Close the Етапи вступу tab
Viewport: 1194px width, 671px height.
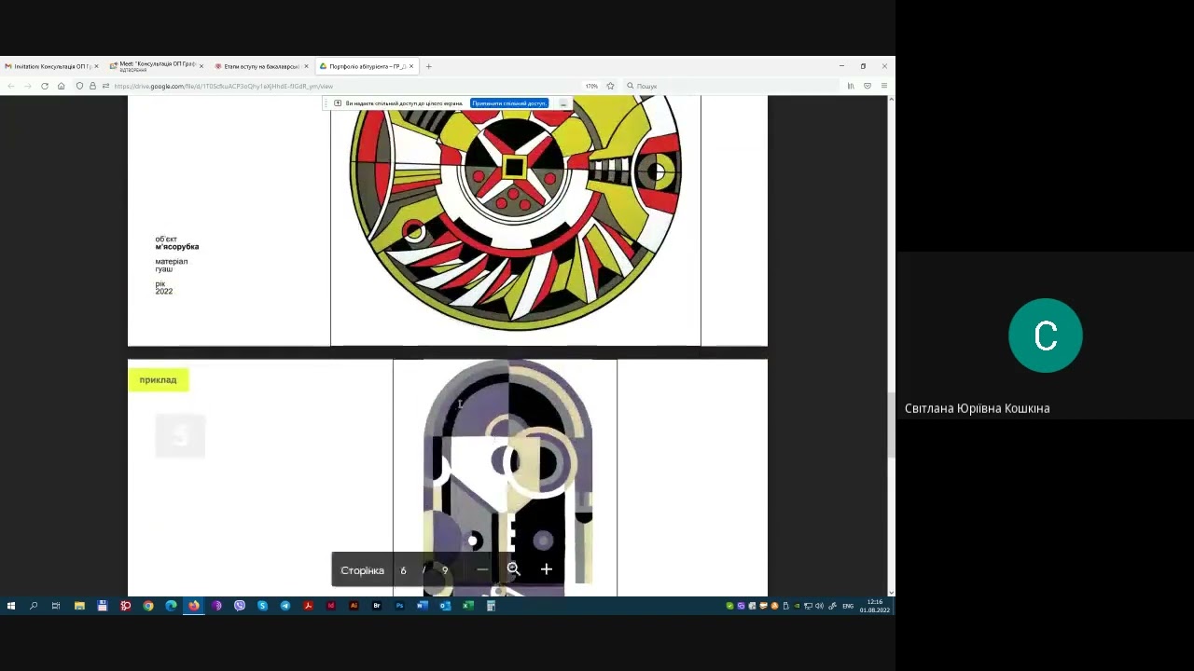click(306, 66)
